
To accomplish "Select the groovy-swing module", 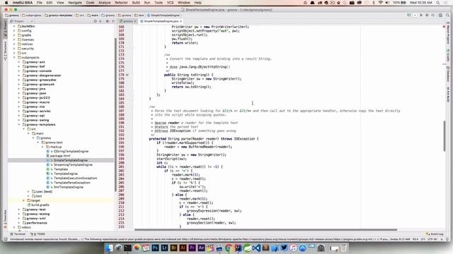I will tap(38, 120).
